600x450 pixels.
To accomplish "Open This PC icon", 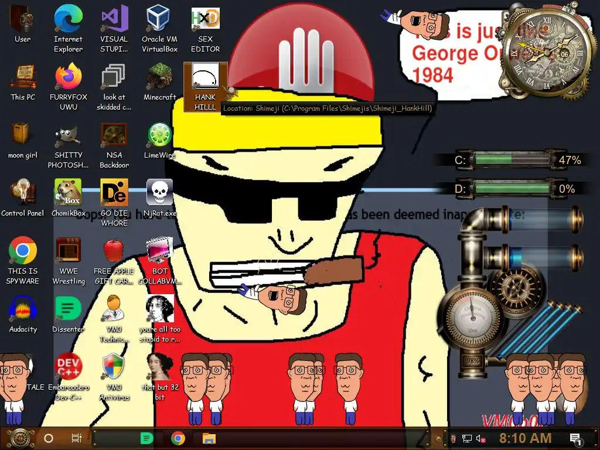I will (x=23, y=82).
